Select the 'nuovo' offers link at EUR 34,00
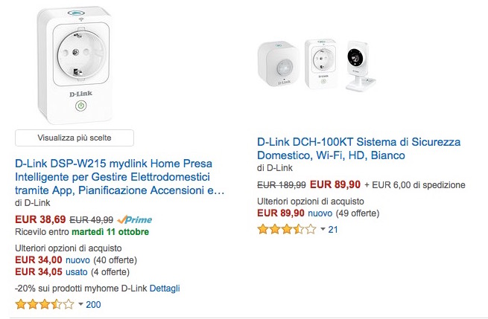Image resolution: width=488 pixels, height=319 pixels. (78, 260)
